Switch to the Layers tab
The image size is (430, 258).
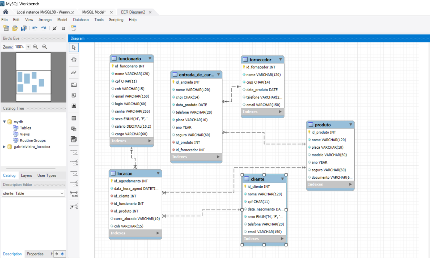[x=27, y=175]
